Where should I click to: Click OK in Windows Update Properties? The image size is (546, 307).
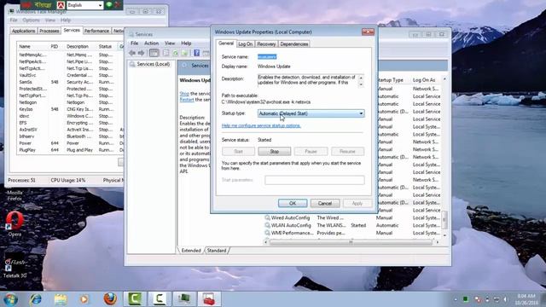coord(293,203)
